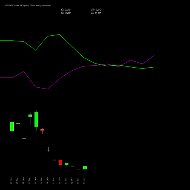Select the low value 'L: 0.10'
This screenshot has height=190, width=190.
[x=96, y=13]
